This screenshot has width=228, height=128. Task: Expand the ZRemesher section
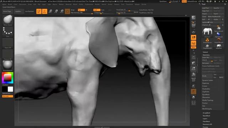point(206,97)
